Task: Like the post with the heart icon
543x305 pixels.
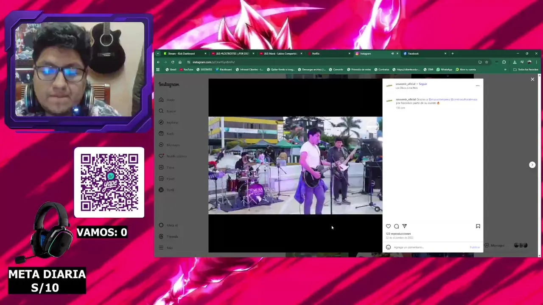Action: click(x=388, y=226)
